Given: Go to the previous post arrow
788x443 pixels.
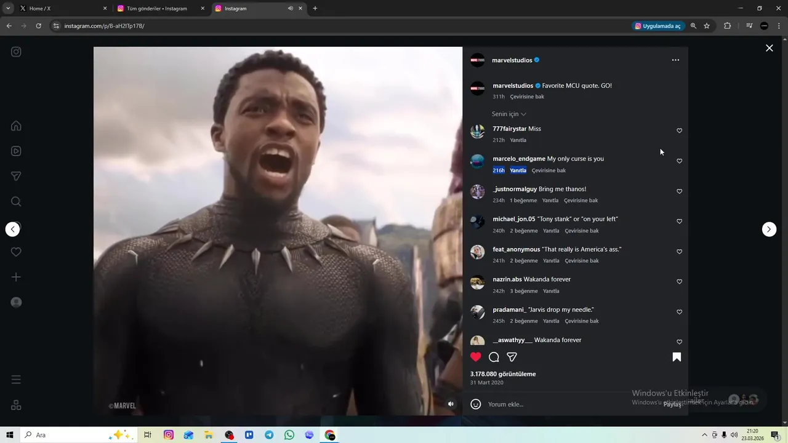Looking at the screenshot, I should [13, 229].
